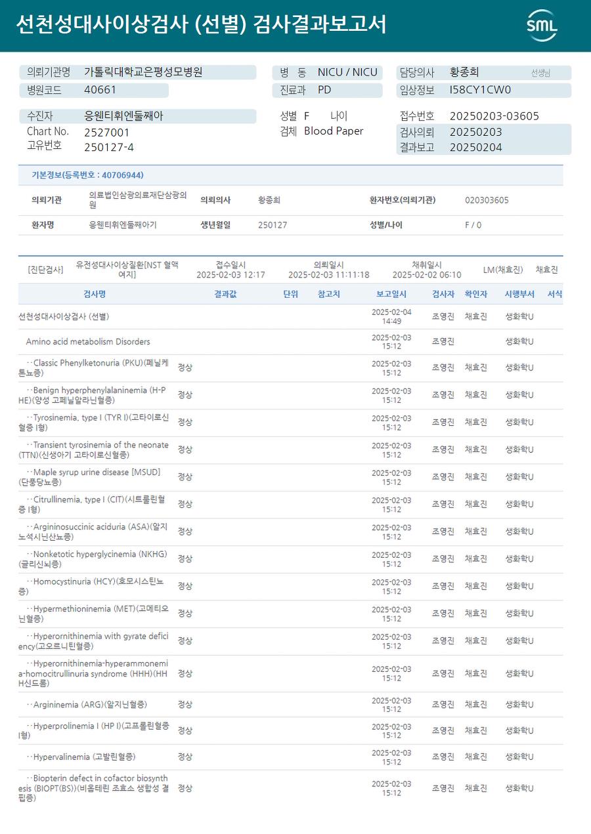Click the 단위 column header
The height and width of the screenshot is (834, 591).
point(290,295)
